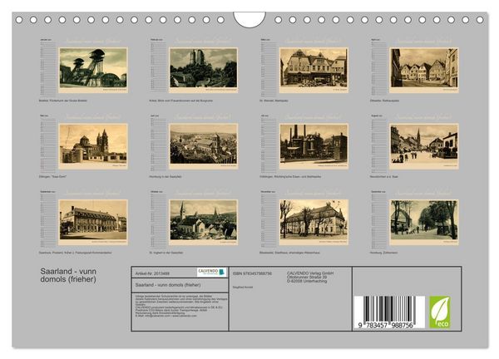Open the Blieskastel Stadthaus postcard
The height and width of the screenshot is (359, 499).
(x=314, y=222)
